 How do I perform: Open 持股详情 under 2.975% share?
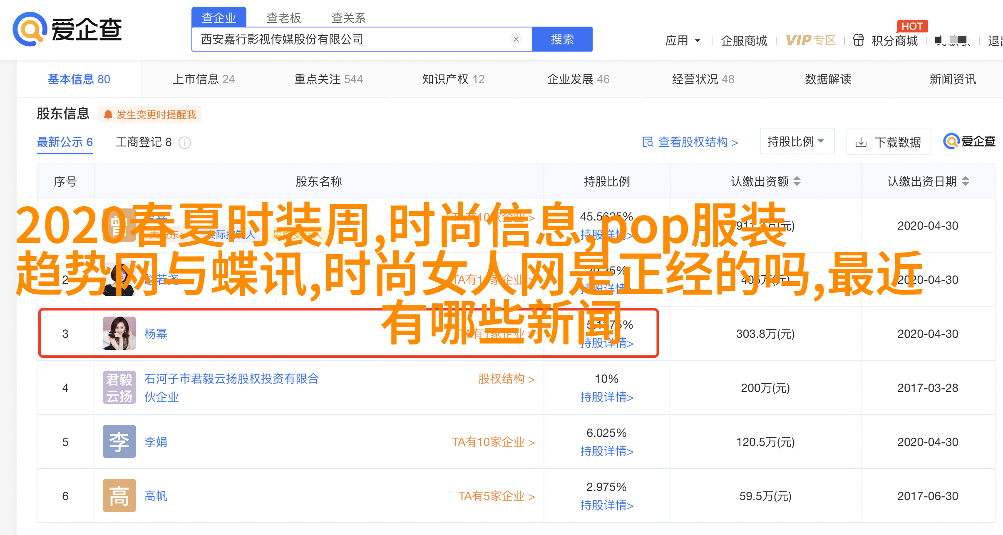[607, 505]
